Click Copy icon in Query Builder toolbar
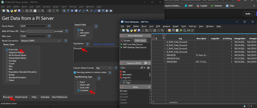 click(27, 11)
